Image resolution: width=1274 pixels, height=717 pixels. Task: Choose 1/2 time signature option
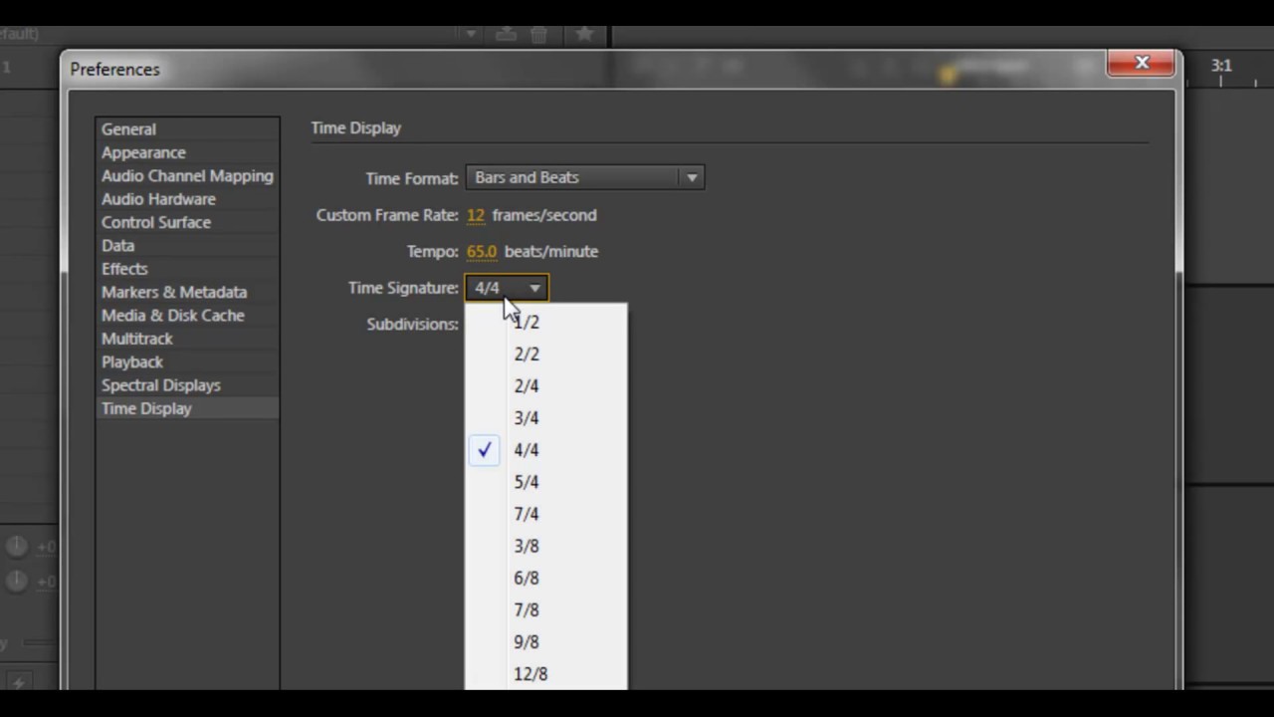pyautogui.click(x=546, y=323)
